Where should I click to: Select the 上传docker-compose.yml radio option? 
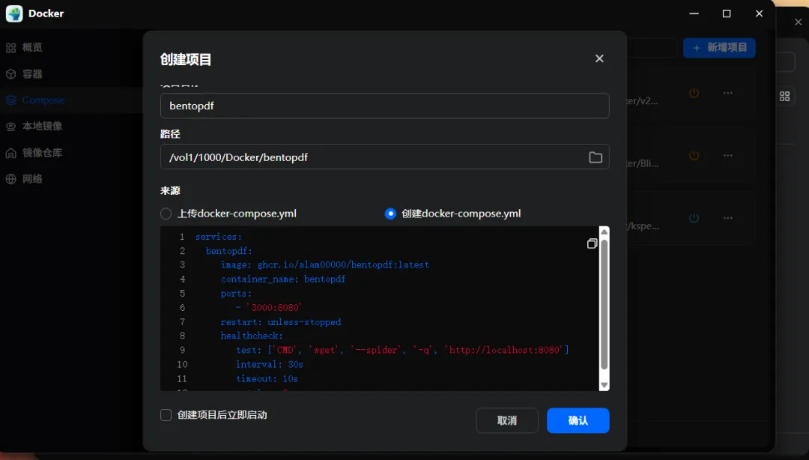[166, 214]
